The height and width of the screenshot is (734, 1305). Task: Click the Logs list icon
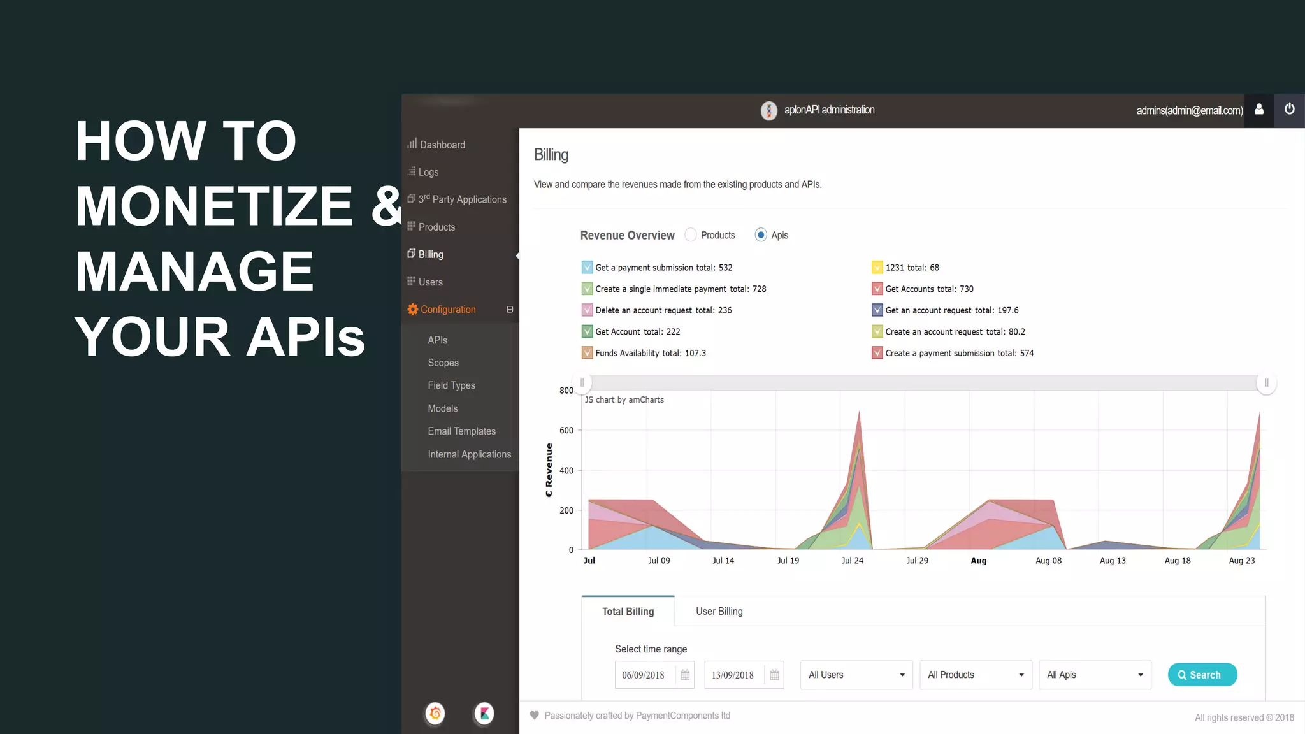[412, 171]
